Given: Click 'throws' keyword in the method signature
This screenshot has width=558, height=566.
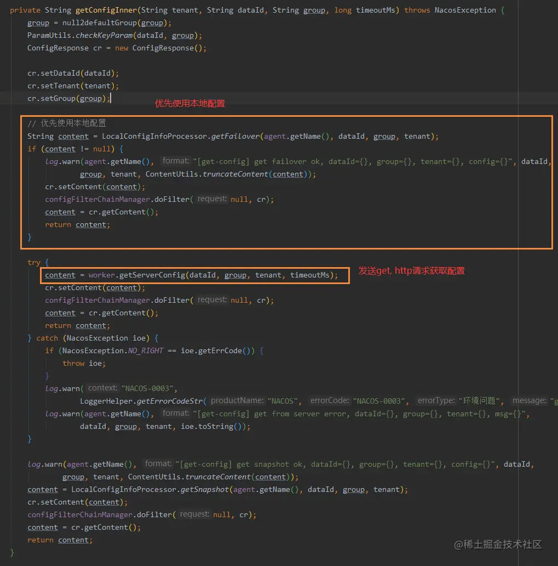Looking at the screenshot, I should (x=417, y=10).
